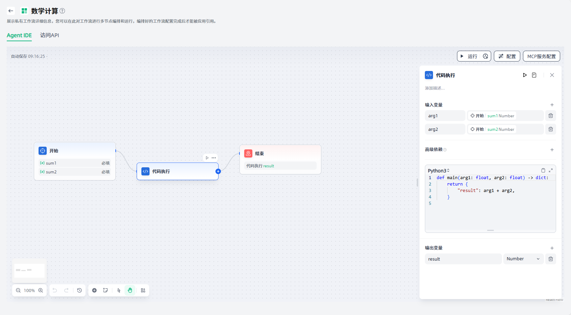Delete the arg1 input variable

(550, 116)
